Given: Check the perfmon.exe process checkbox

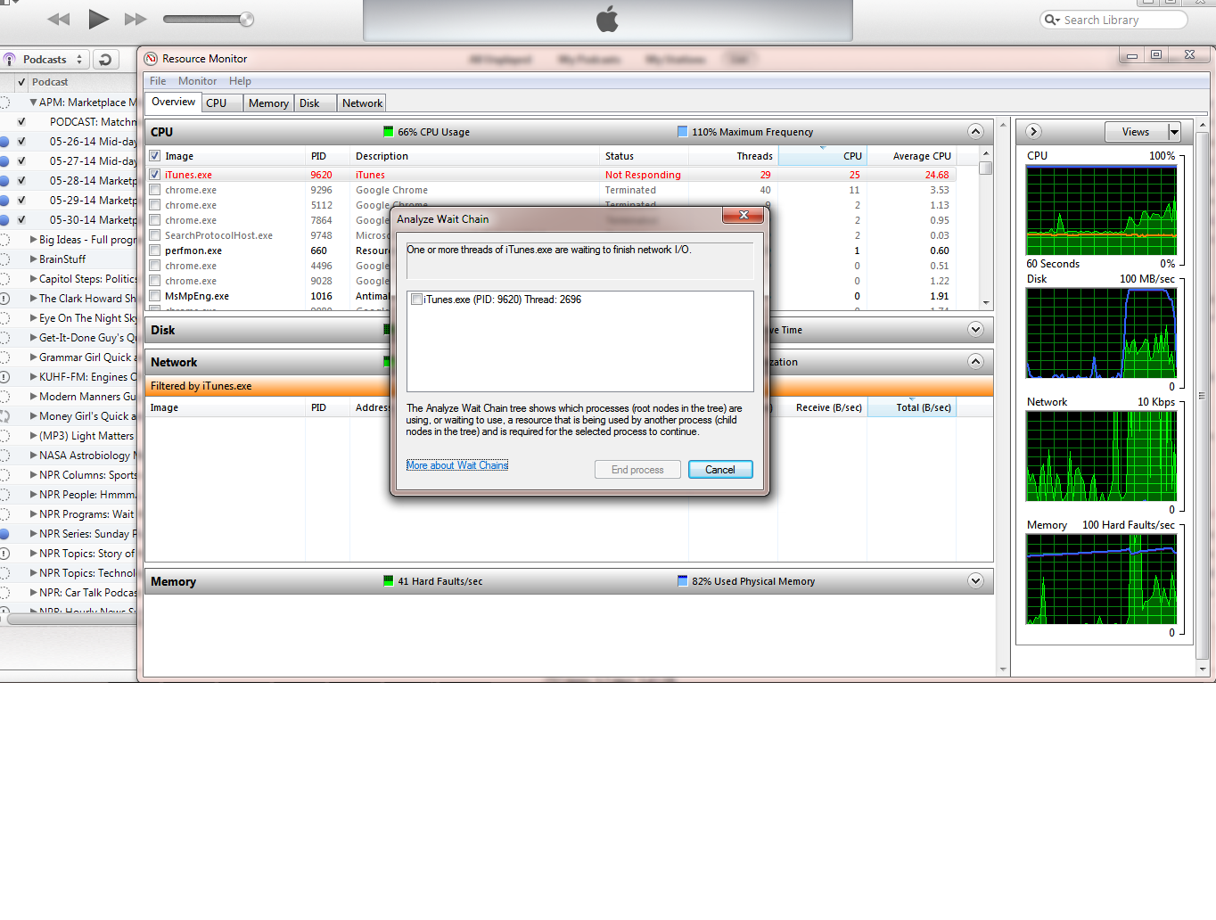Looking at the screenshot, I should pos(155,251).
